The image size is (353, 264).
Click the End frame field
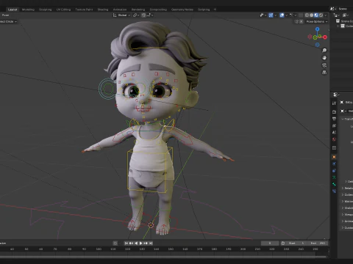click(x=318, y=243)
